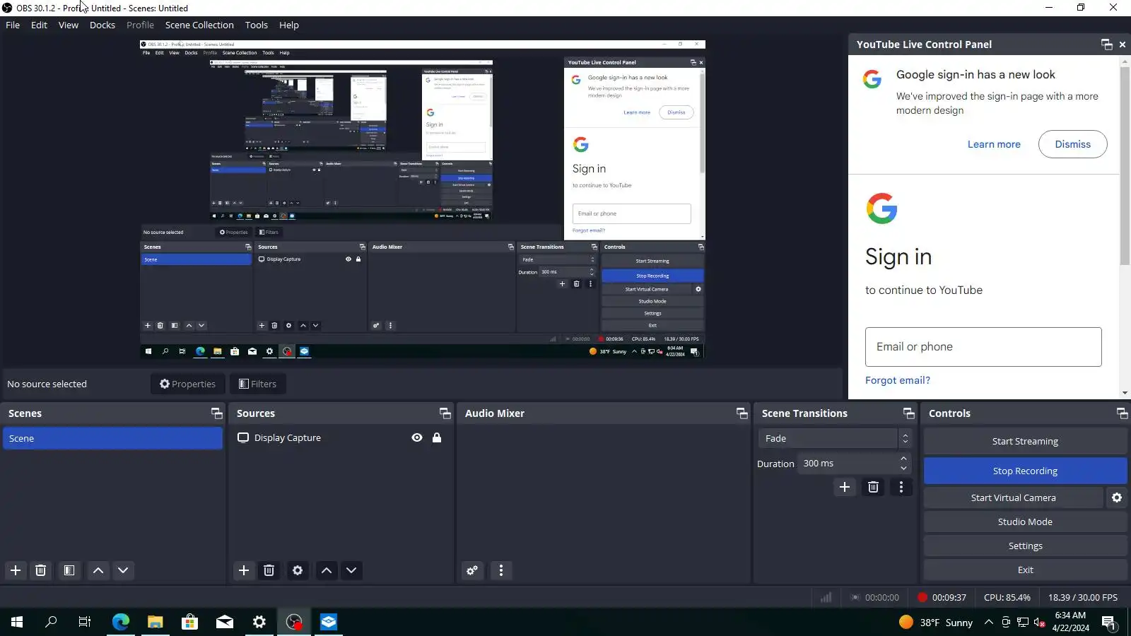
Task: Remove selected scene with trash icon
Action: click(40, 570)
